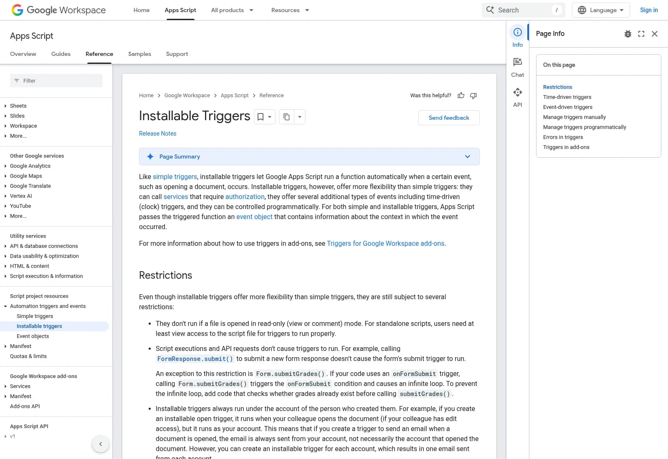The image size is (668, 459).
Task: Expand the Sheets tree item
Action: pyautogui.click(x=5, y=106)
